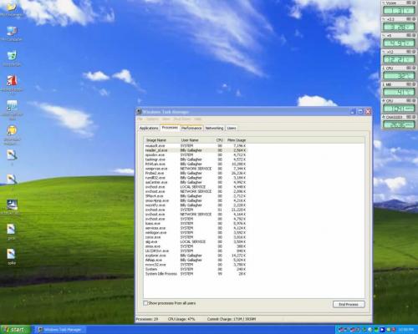The height and width of the screenshot is (334, 418).
Task: Sort processes by Image Name column header
Action: [161, 140]
